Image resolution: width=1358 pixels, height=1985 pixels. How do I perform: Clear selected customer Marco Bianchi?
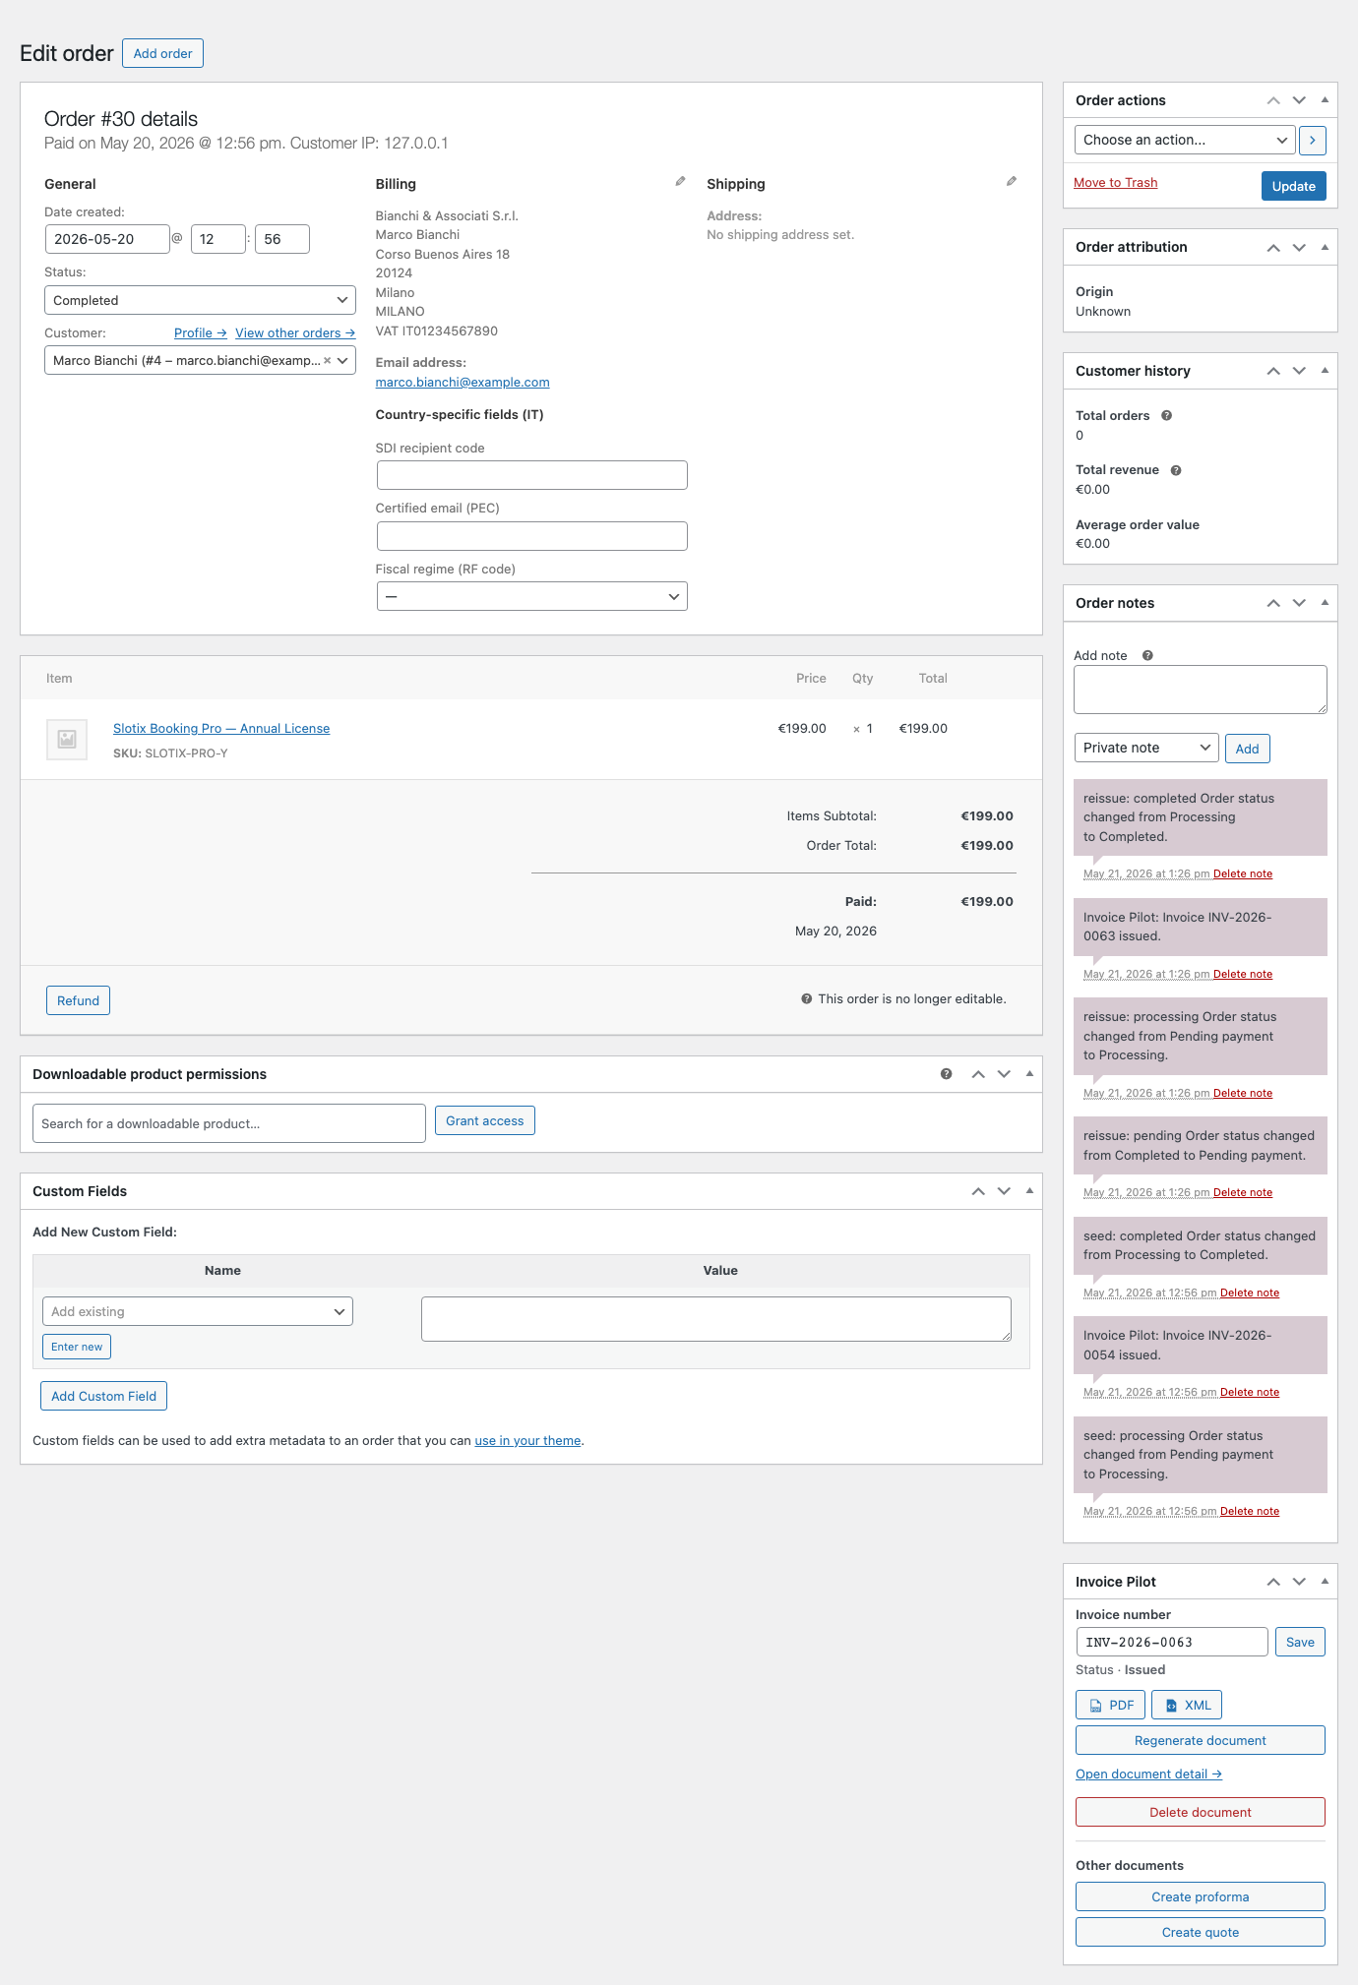[328, 361]
